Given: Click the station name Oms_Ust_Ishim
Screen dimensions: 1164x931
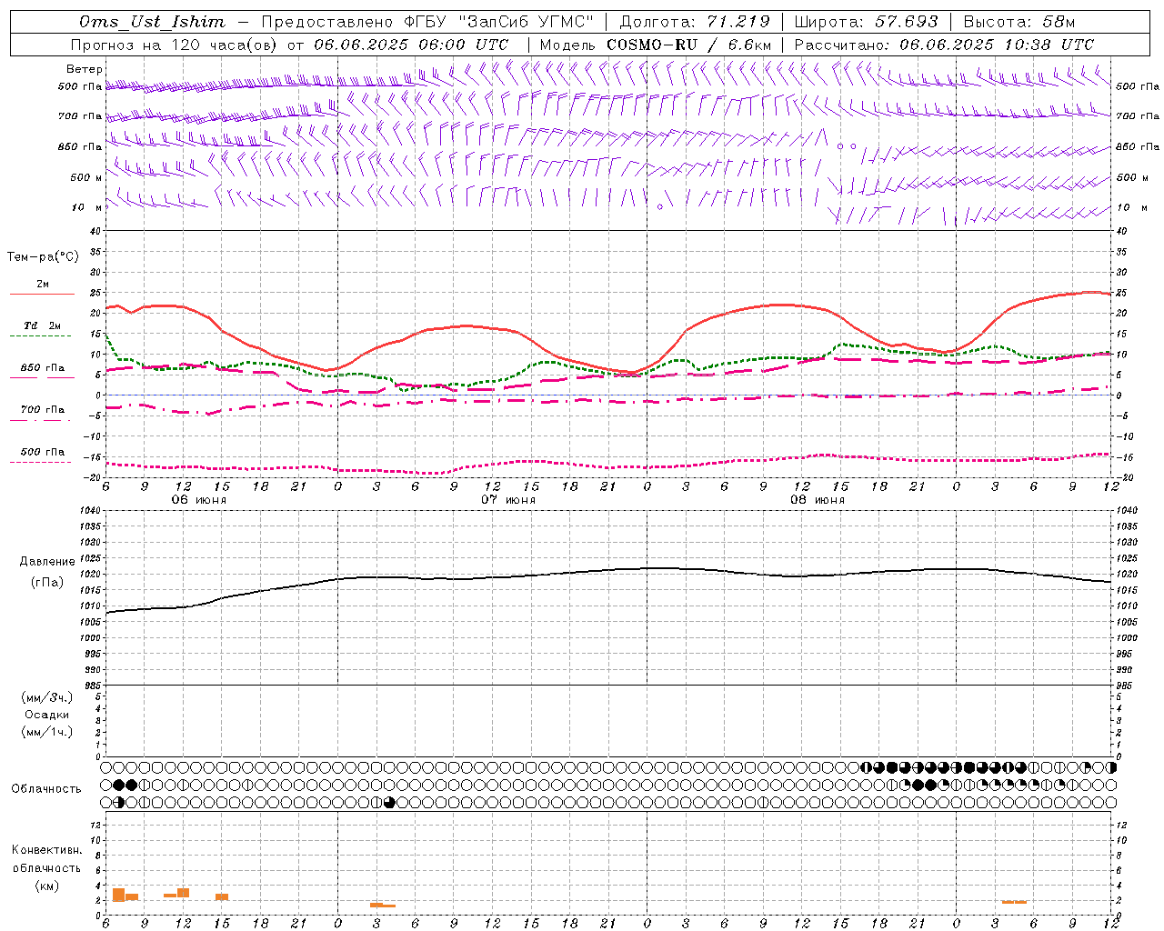Looking at the screenshot, I should (152, 22).
